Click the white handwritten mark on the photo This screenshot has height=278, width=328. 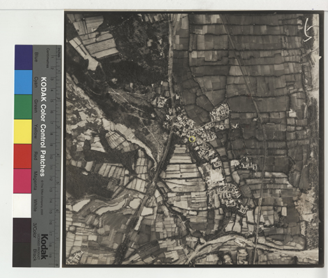308,31
